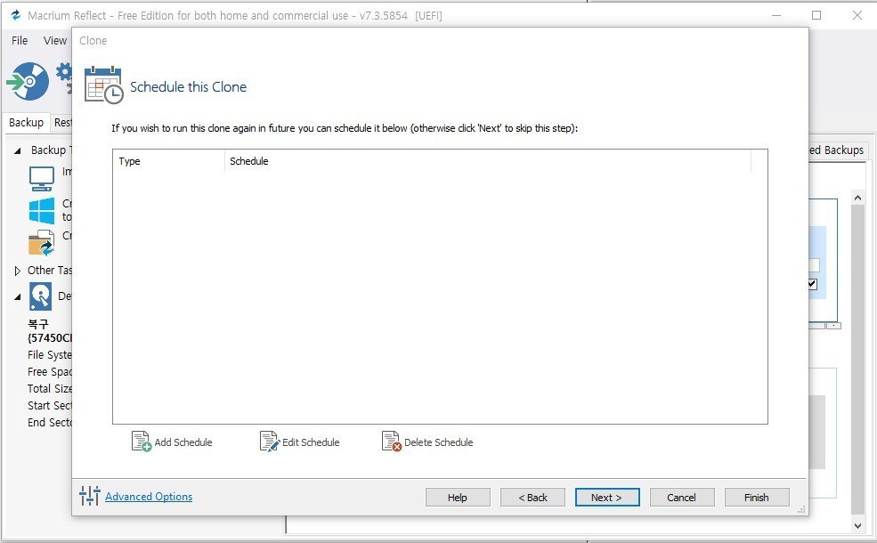
Task: Click the Add Schedule icon
Action: pyautogui.click(x=141, y=442)
